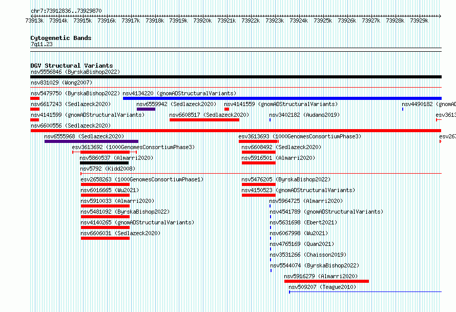The height and width of the screenshot is (312, 456).
Task: Click the nsv5916501 (Almarri2020) label
Action: (x=278, y=158)
